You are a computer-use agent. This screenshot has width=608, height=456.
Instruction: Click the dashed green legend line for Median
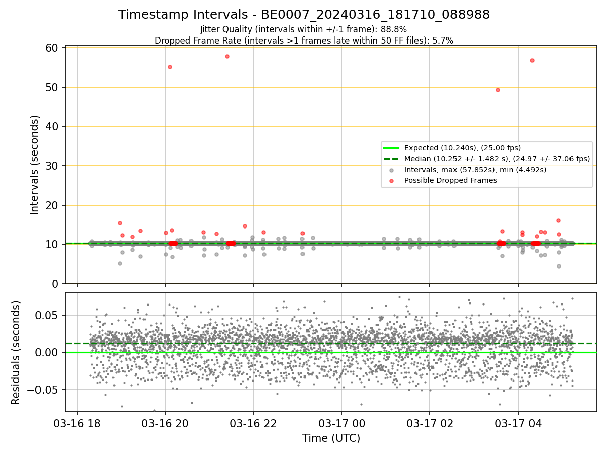click(391, 159)
